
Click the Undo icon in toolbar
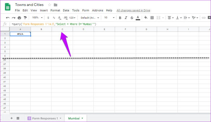(x=8, y=18)
